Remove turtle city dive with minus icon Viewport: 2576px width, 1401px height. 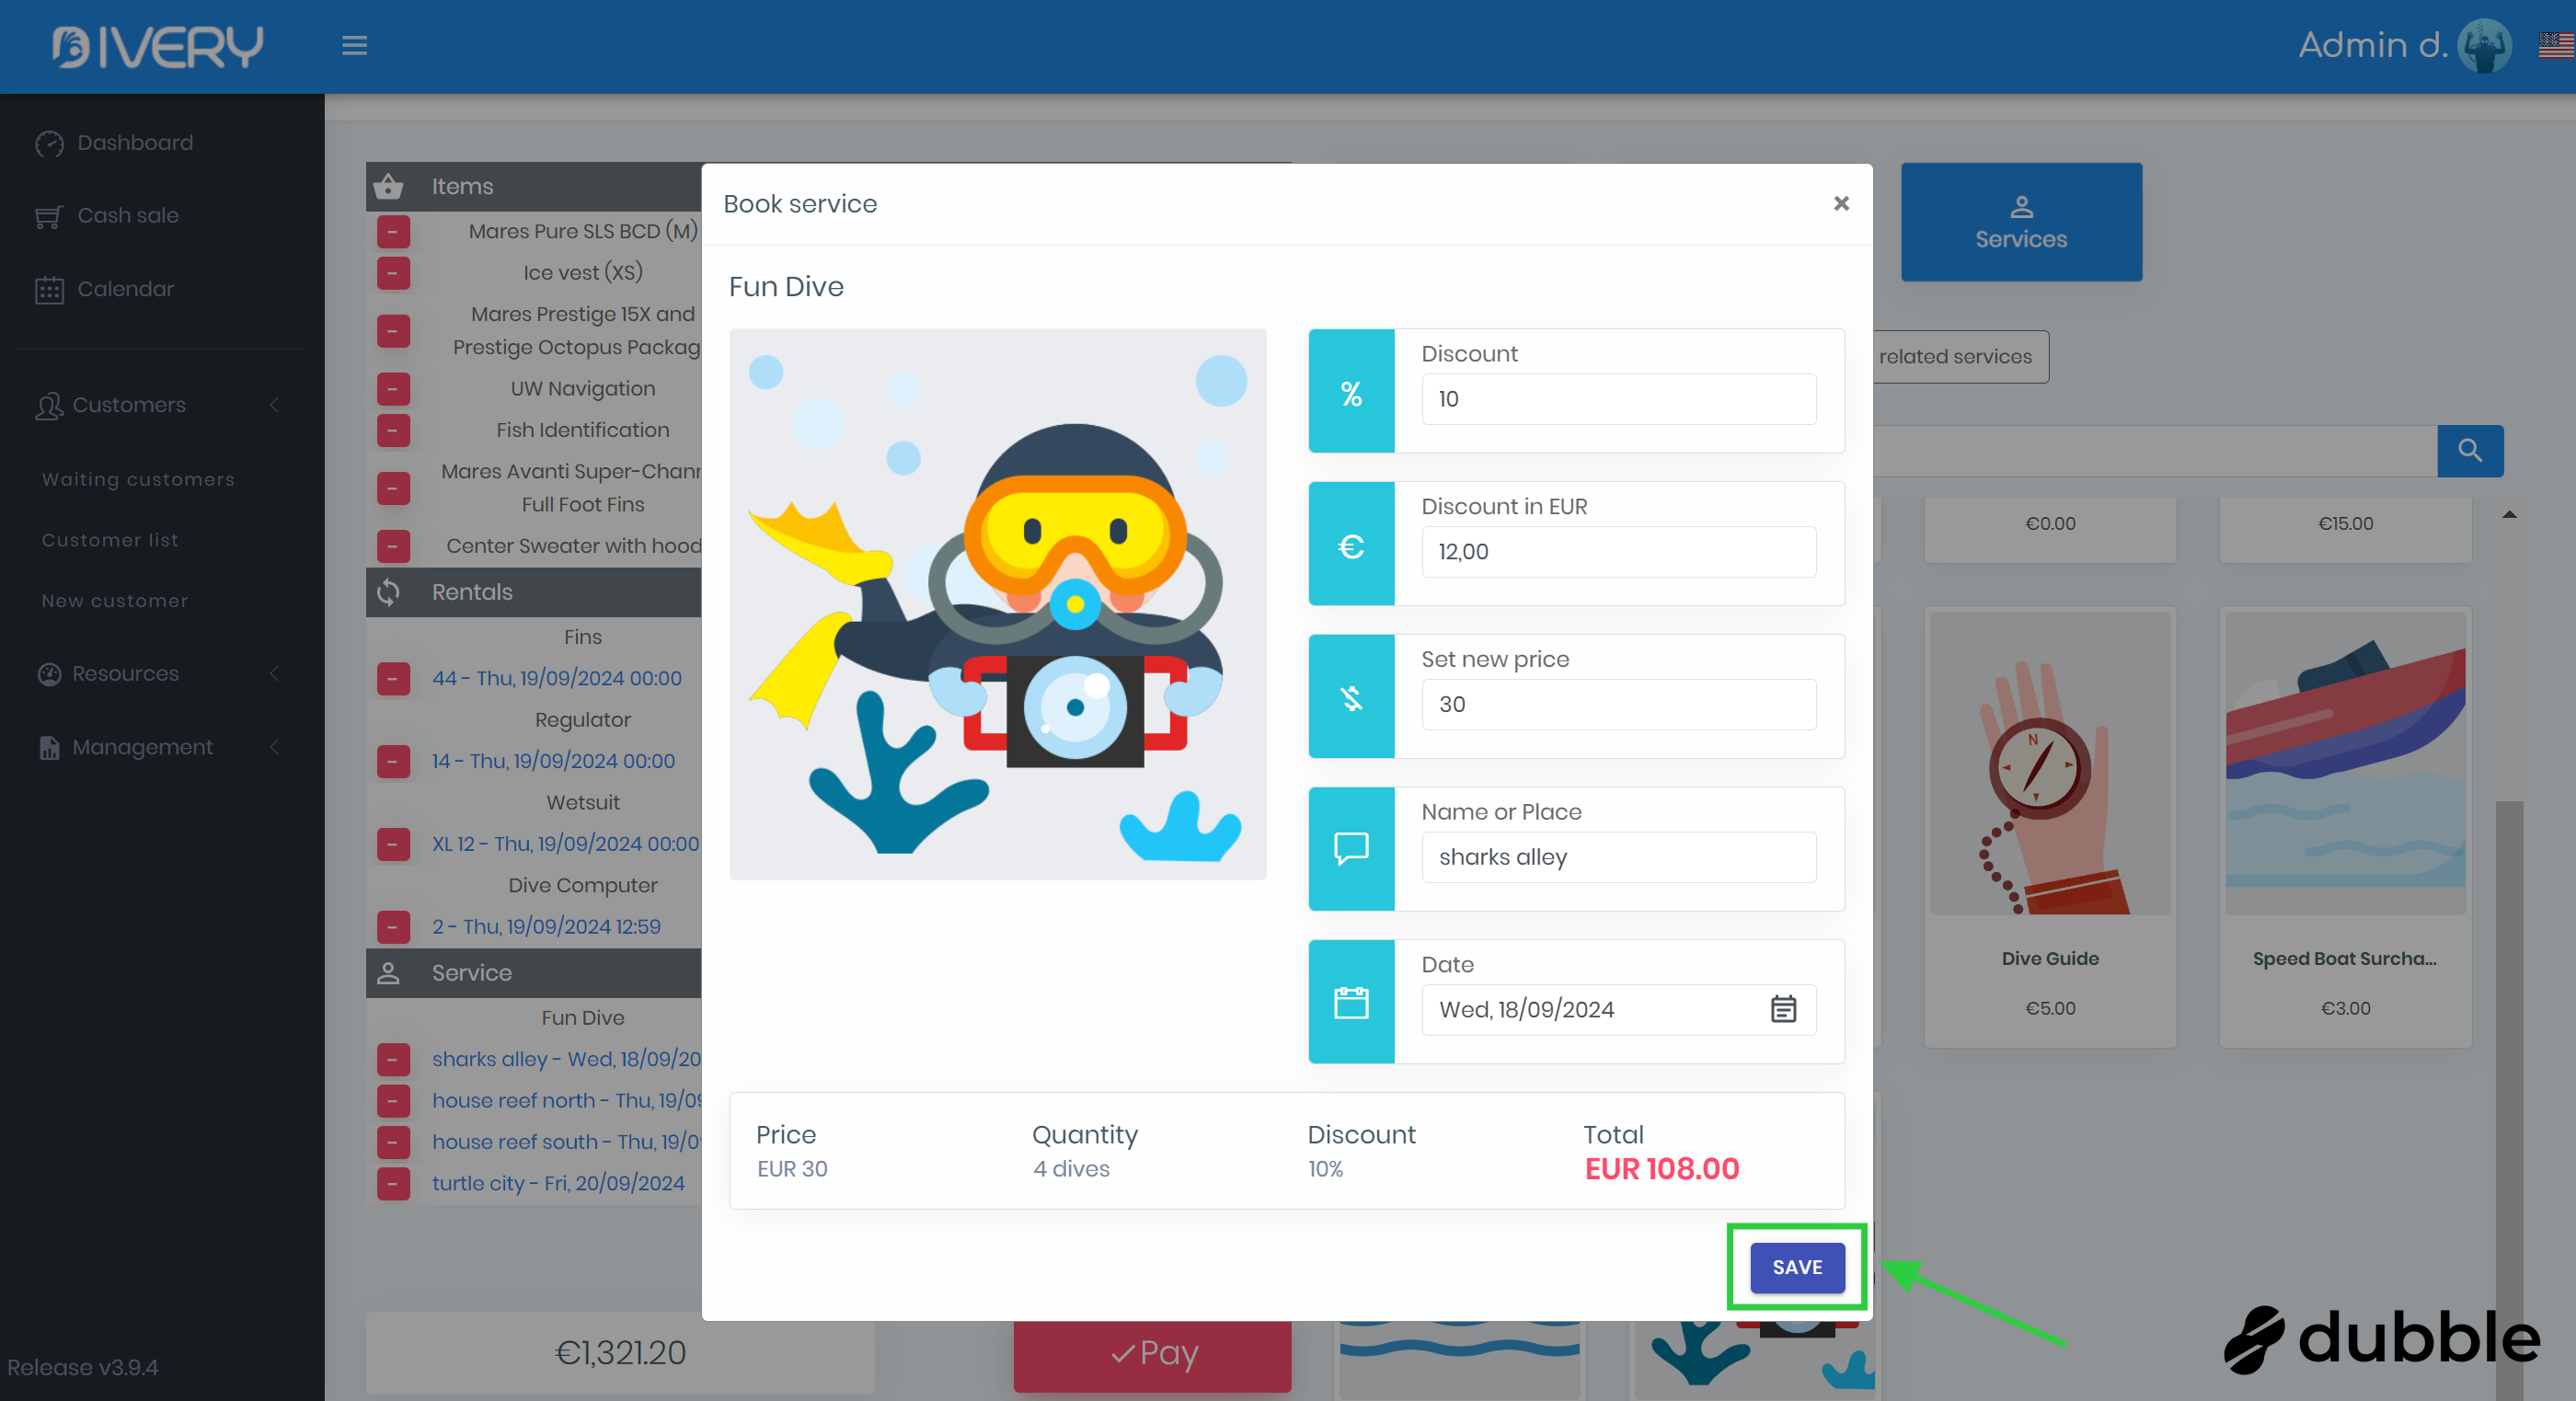coord(393,1183)
